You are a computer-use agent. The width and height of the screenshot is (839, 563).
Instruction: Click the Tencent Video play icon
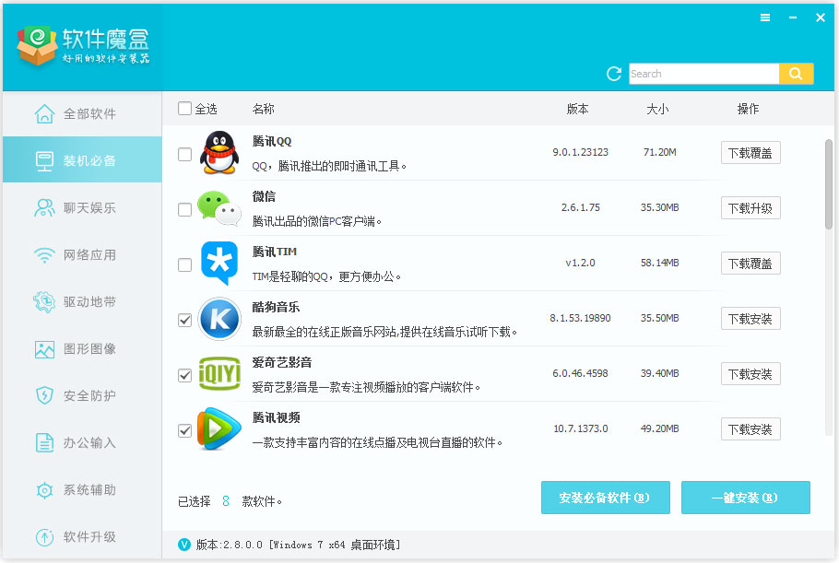point(219,429)
